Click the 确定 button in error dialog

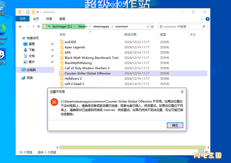(175, 125)
